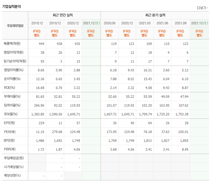Click the ROE(%) row label

pos(9,87)
